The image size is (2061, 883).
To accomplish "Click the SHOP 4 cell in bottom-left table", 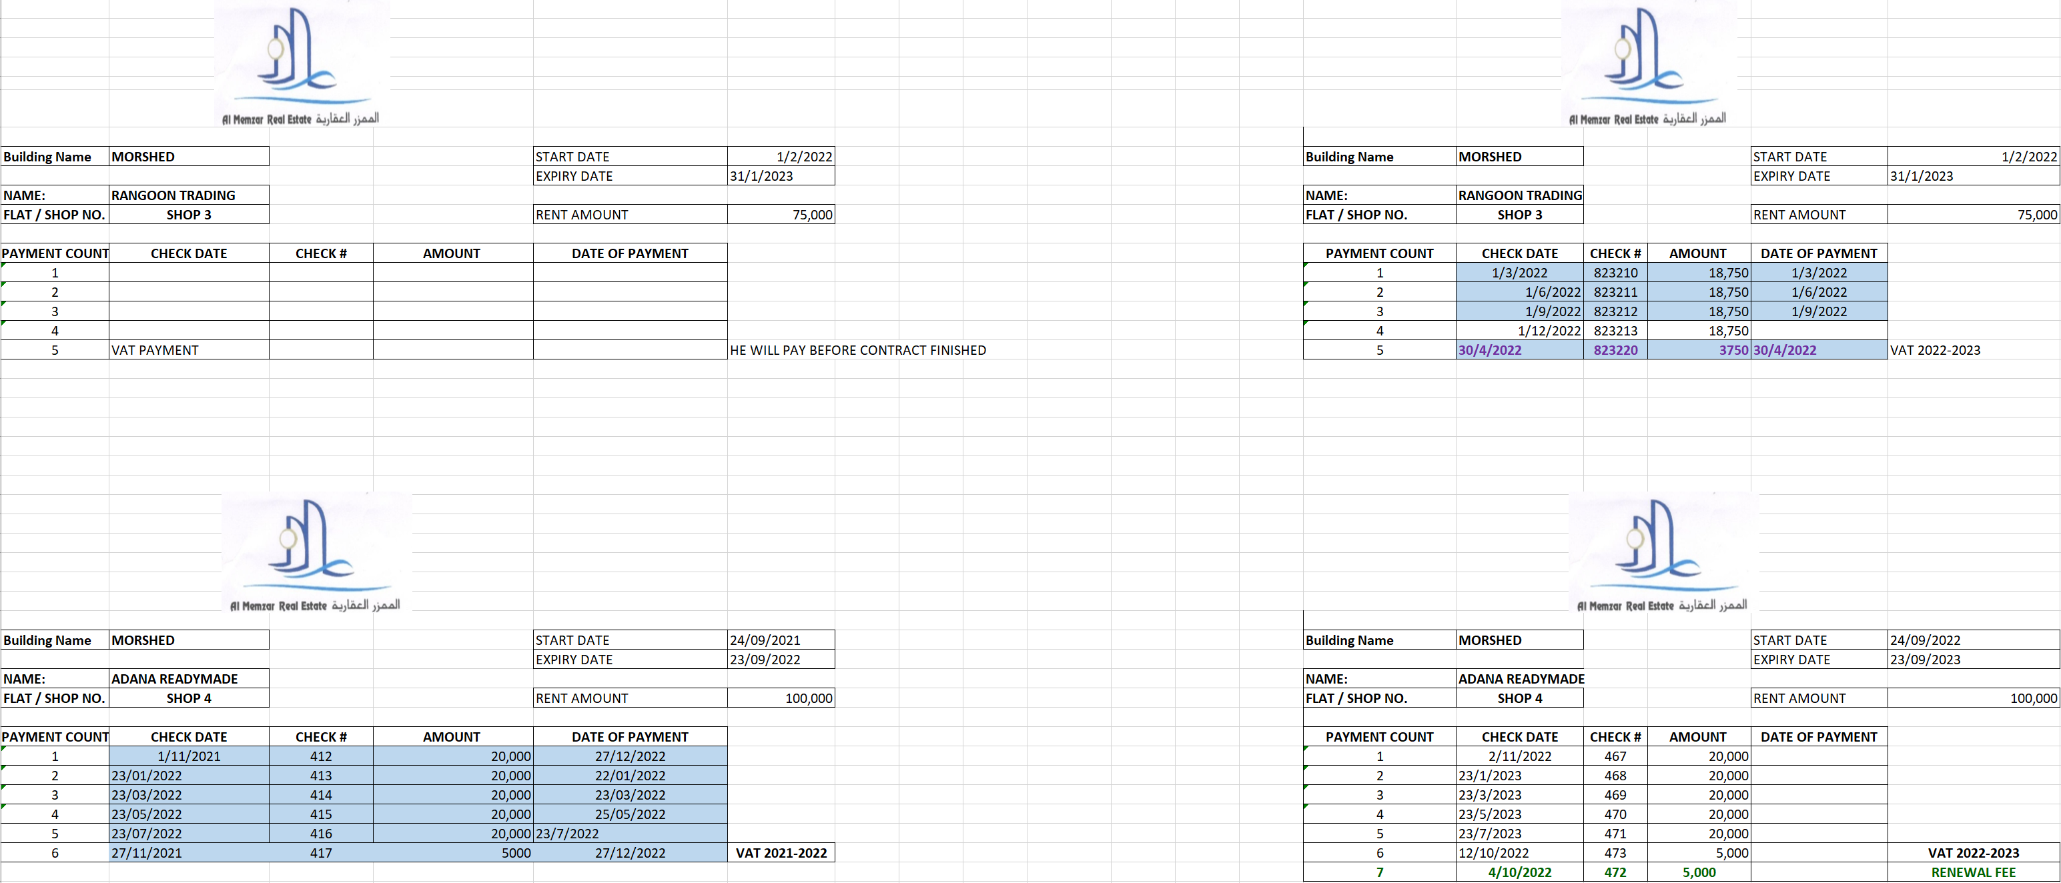I will [x=189, y=698].
